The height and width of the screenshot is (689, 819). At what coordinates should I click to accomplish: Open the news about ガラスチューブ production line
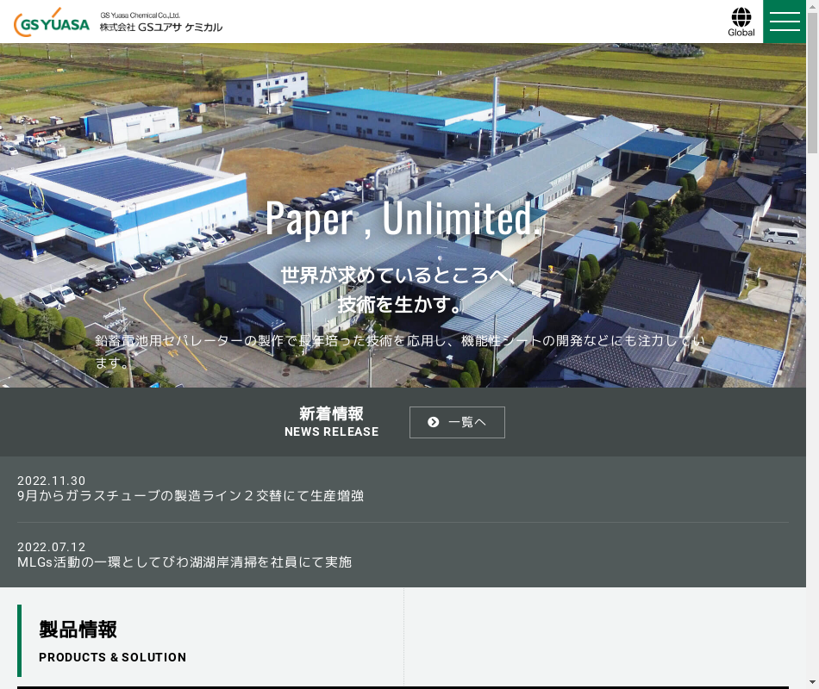tap(191, 496)
